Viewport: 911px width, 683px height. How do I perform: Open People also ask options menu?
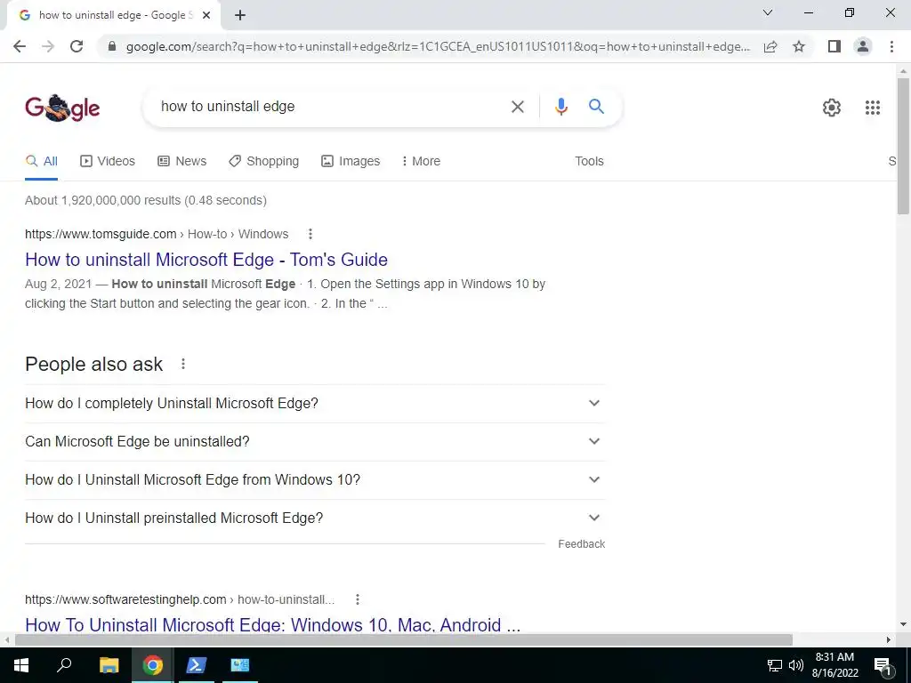point(183,364)
